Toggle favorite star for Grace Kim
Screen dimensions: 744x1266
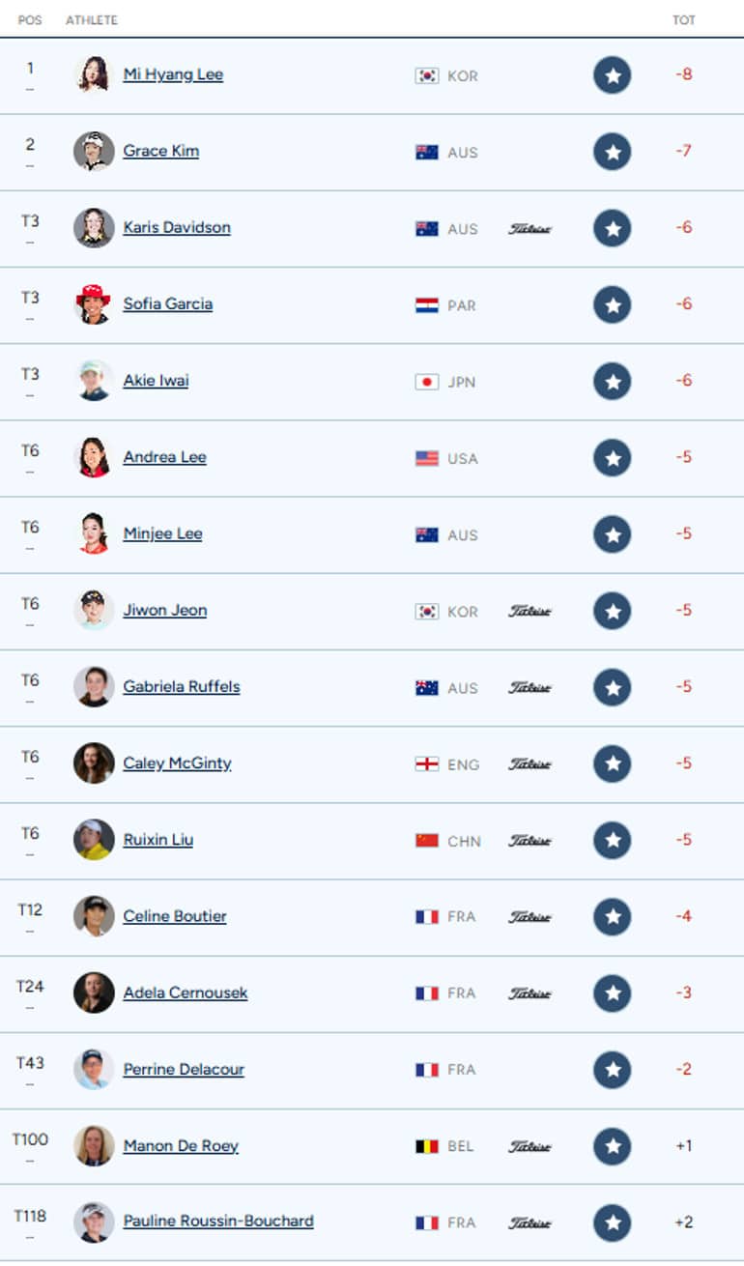(x=612, y=152)
